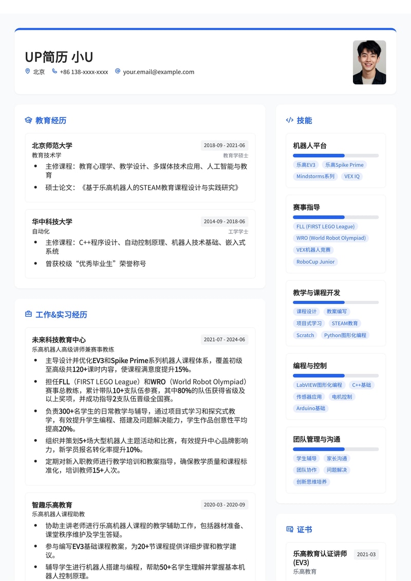
Task: Select the 乐高EV3 skill tag
Action: pos(307,165)
